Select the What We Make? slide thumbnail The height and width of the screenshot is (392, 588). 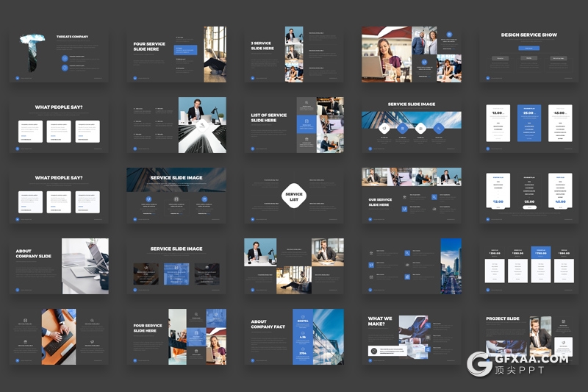click(x=411, y=337)
